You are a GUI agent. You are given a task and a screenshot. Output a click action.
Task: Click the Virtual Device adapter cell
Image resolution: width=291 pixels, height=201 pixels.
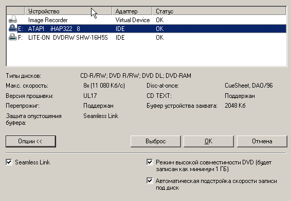tap(133, 20)
